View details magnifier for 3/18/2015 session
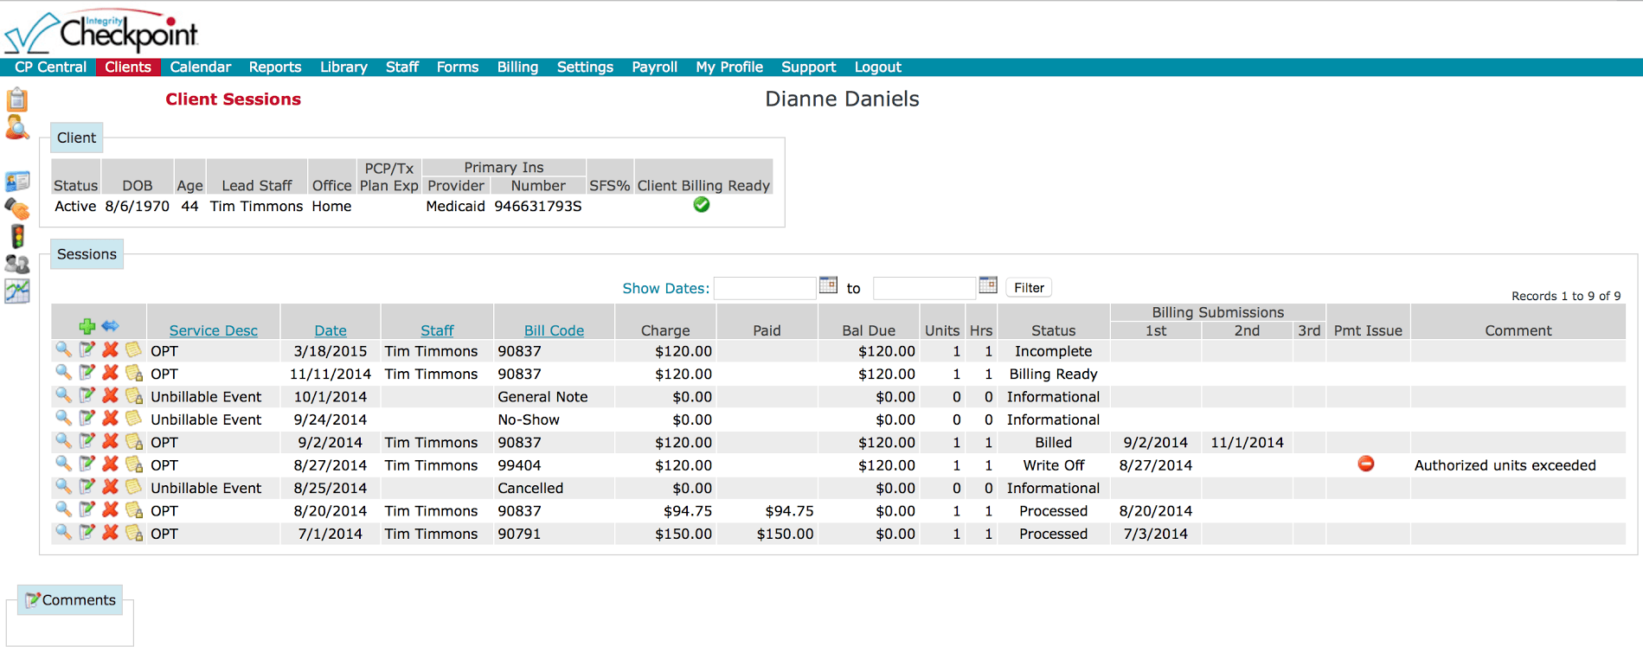 point(63,349)
